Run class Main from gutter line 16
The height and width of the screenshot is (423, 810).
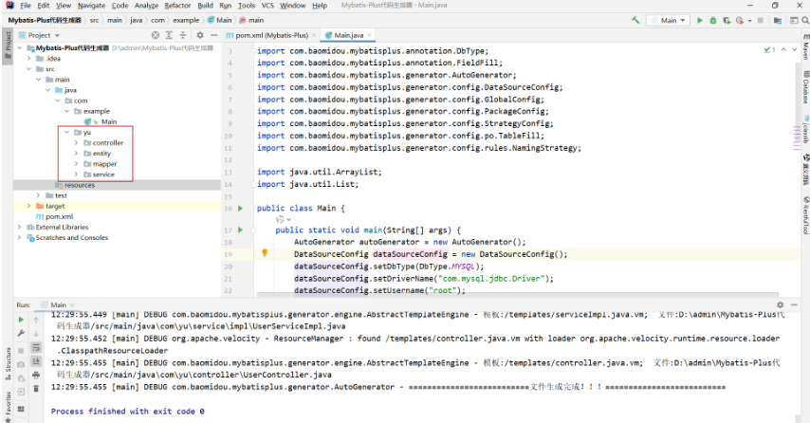click(240, 208)
